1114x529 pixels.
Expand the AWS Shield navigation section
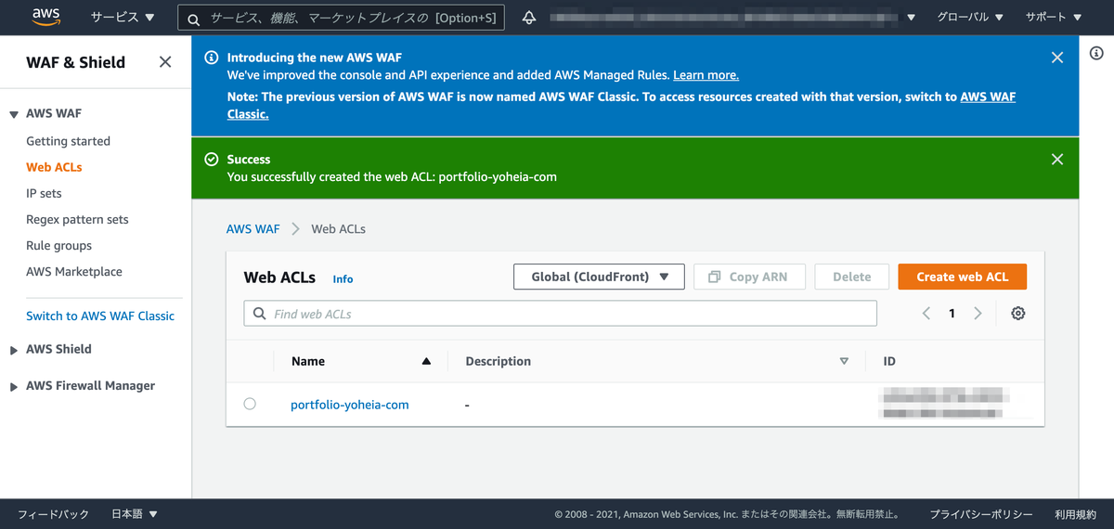pos(14,350)
